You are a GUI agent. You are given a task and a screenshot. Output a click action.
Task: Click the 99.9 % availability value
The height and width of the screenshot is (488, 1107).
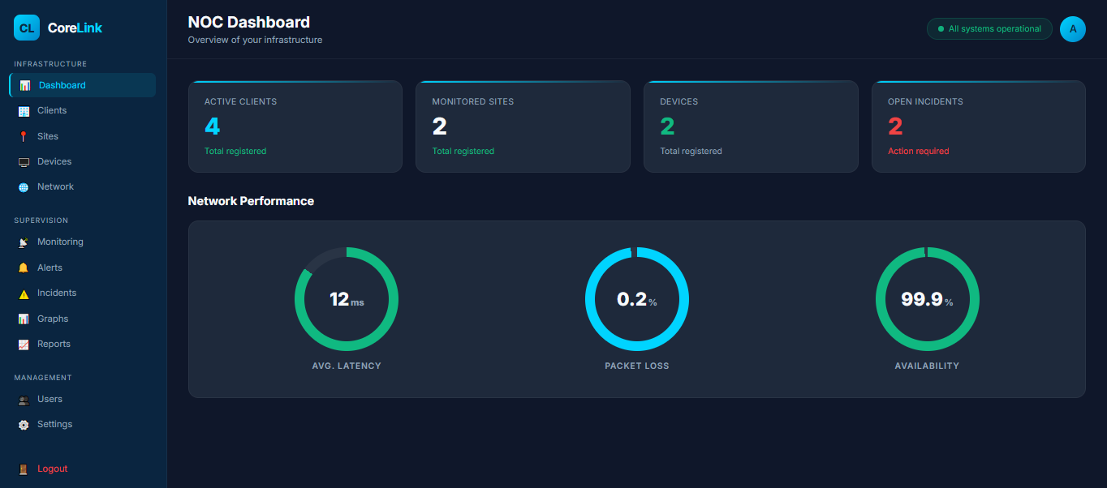click(x=928, y=300)
